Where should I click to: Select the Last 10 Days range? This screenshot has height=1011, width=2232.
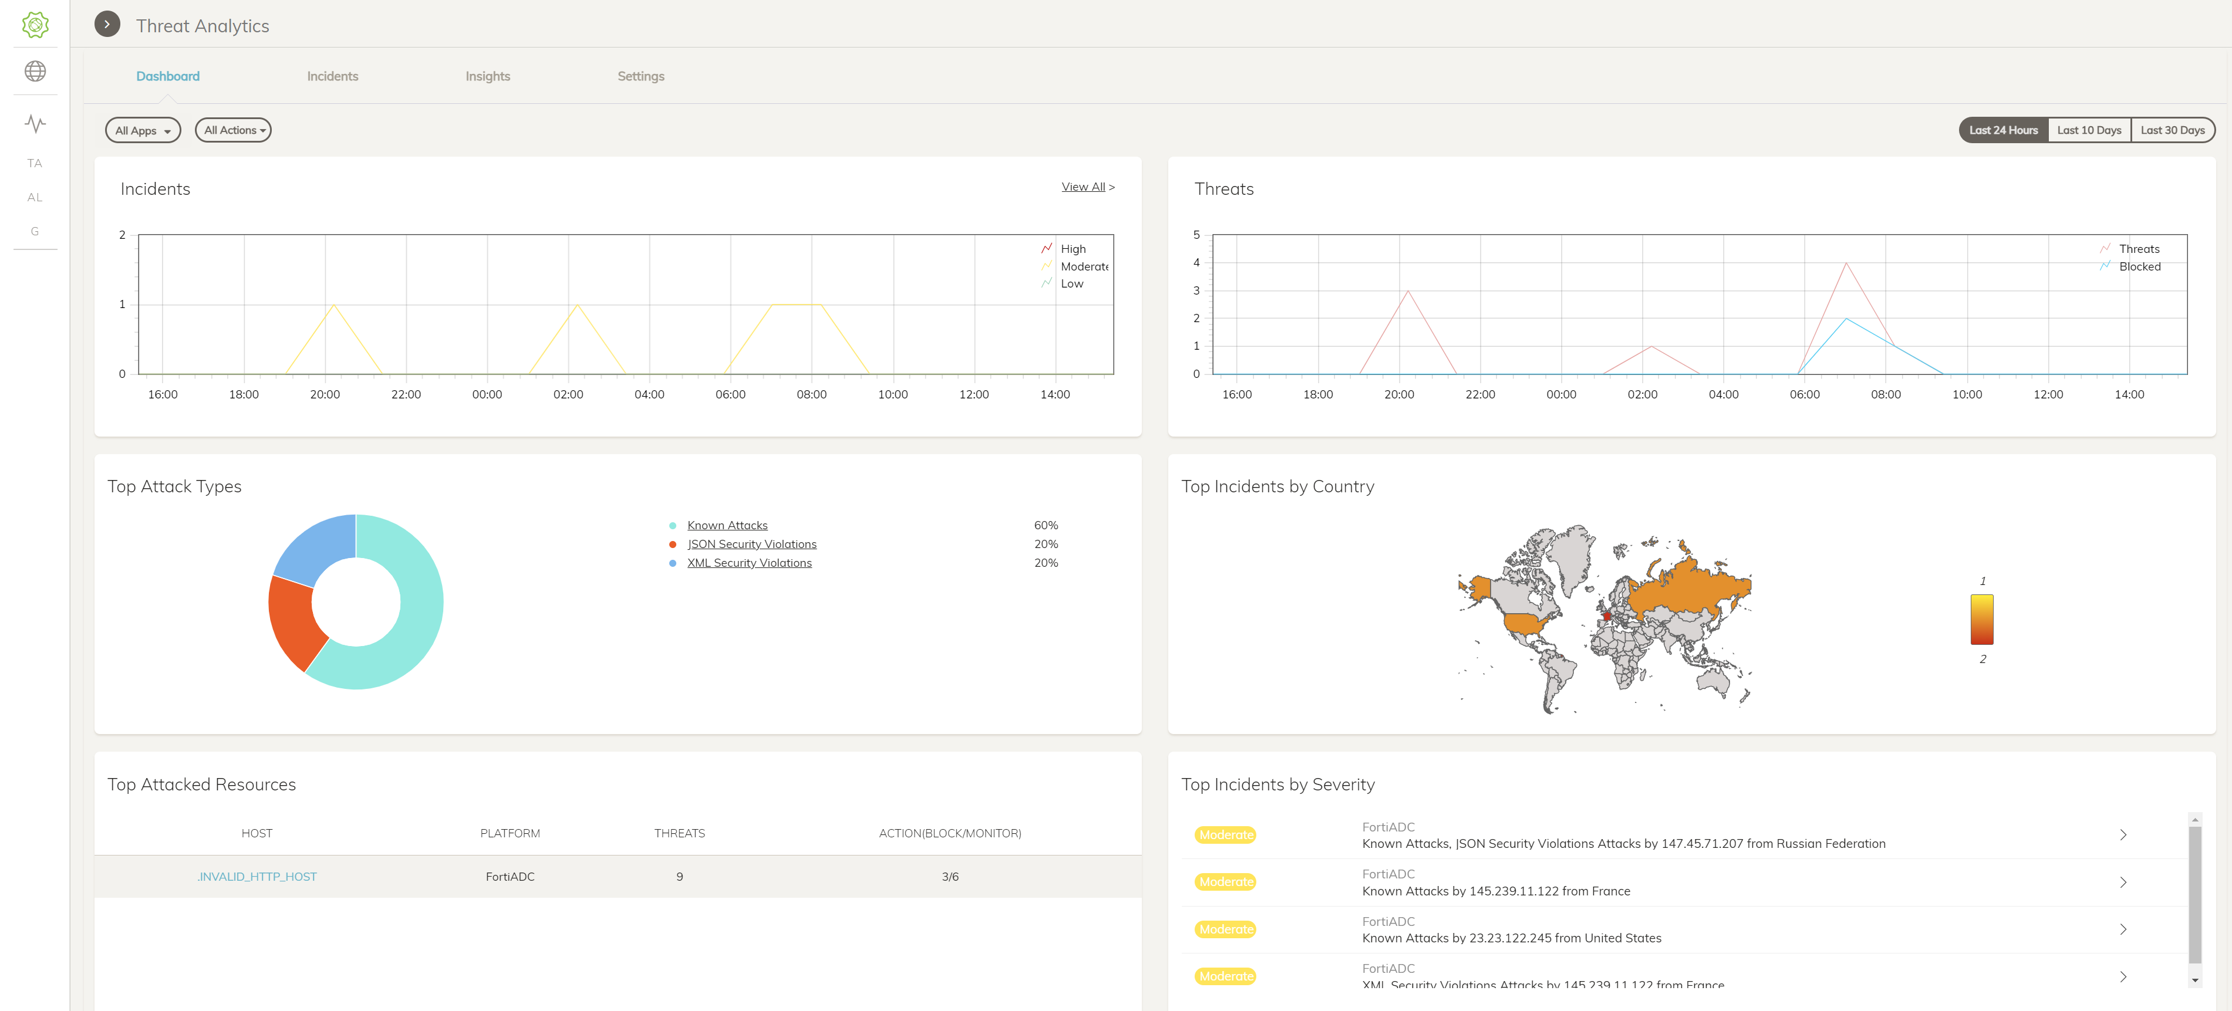pyautogui.click(x=2089, y=130)
